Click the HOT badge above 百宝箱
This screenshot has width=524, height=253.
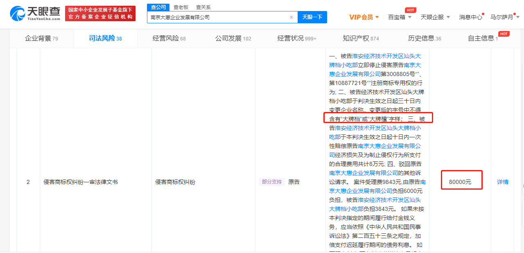pyautogui.click(x=410, y=10)
